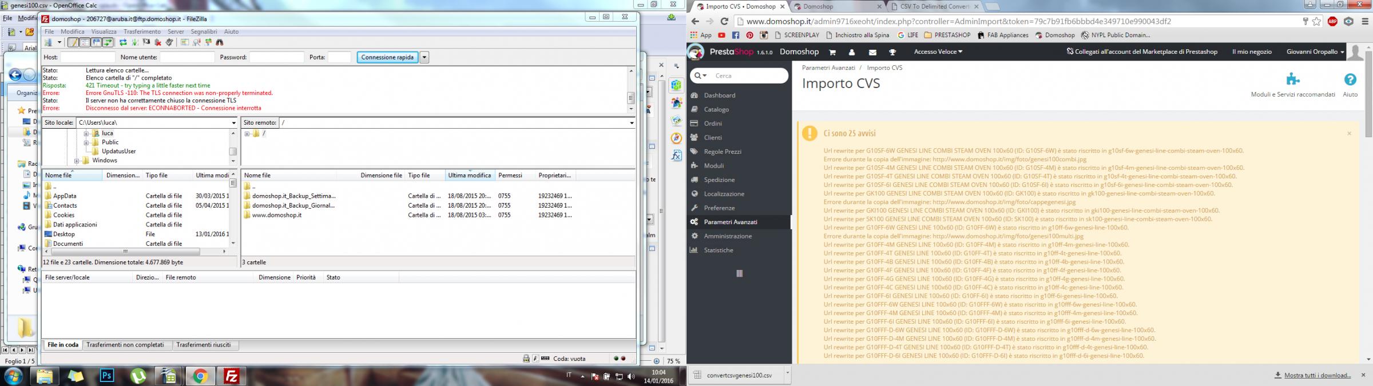The image size is (1373, 386).
Task: Toggle directory comparison in FileZilla toolbar
Action: tap(196, 42)
